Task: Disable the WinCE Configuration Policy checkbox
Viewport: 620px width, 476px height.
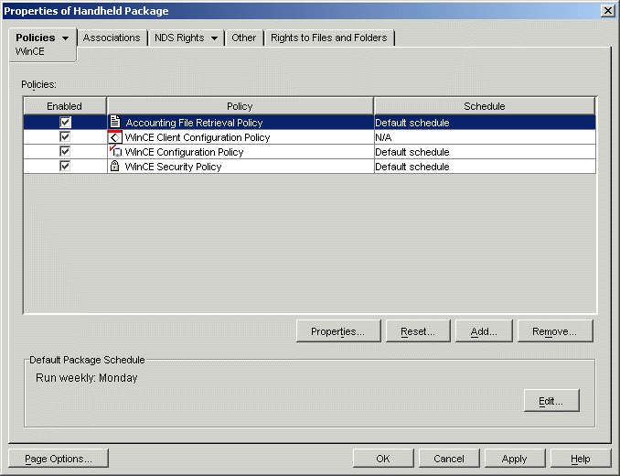Action: (x=65, y=152)
